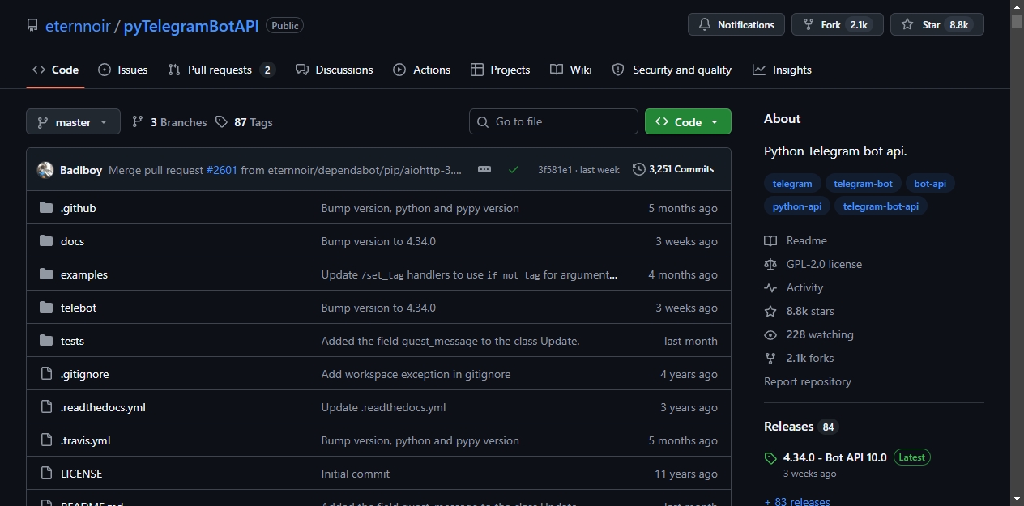The width and height of the screenshot is (1024, 506).
Task: Open the Pull requests tab
Action: [221, 70]
